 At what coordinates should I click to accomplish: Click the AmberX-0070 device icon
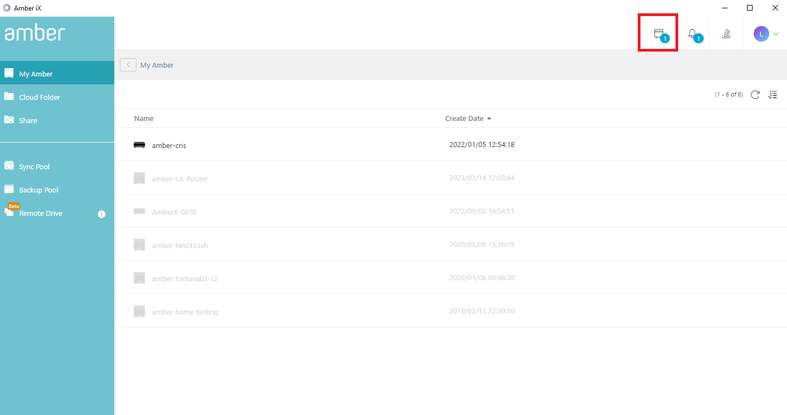pyautogui.click(x=139, y=211)
